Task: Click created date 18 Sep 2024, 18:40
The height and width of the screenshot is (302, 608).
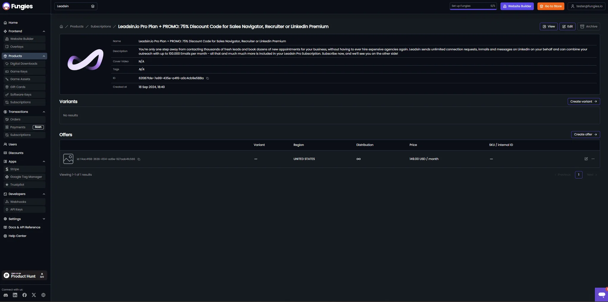Action: click(151, 87)
